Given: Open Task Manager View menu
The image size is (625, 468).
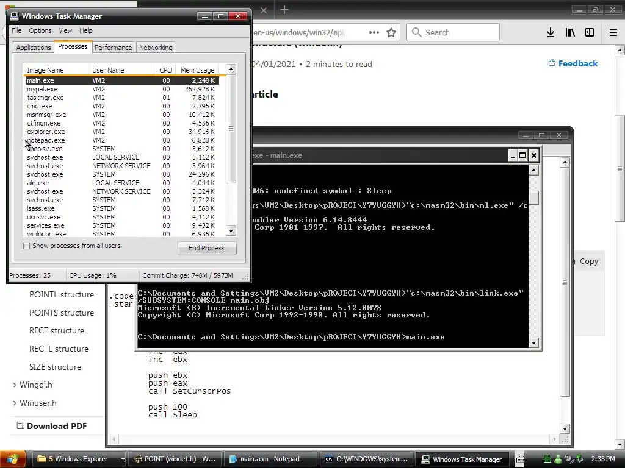Looking at the screenshot, I should pyautogui.click(x=65, y=30).
